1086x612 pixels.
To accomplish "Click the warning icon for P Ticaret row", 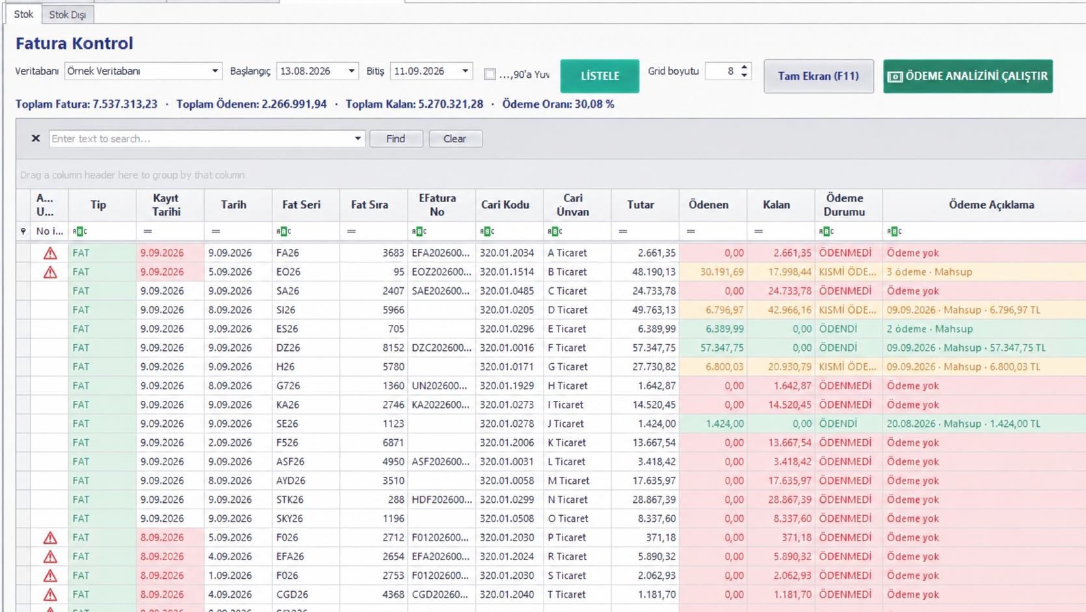I will (x=50, y=538).
